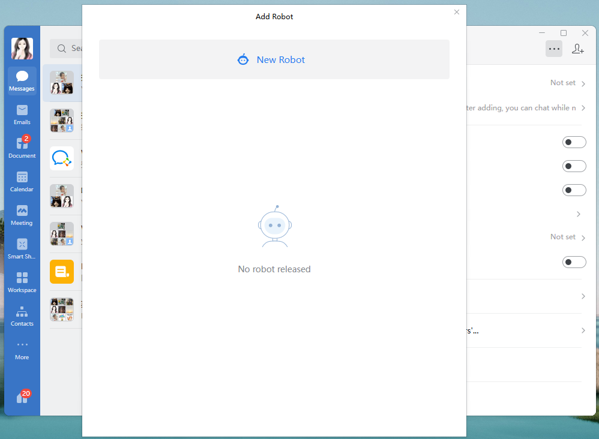The height and width of the screenshot is (439, 599).
Task: Open the Emails section
Action: point(22,114)
